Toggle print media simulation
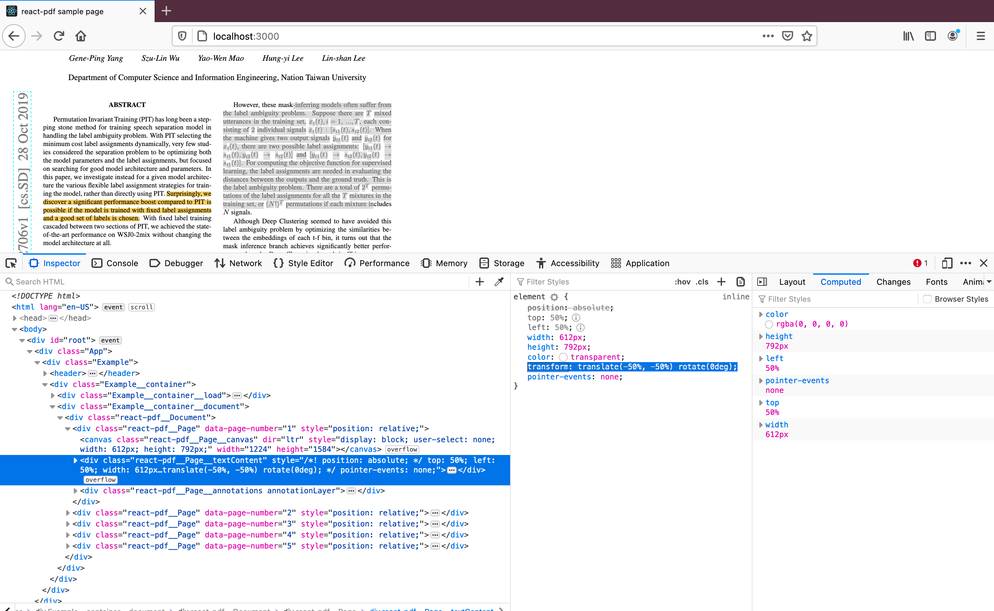 click(740, 282)
